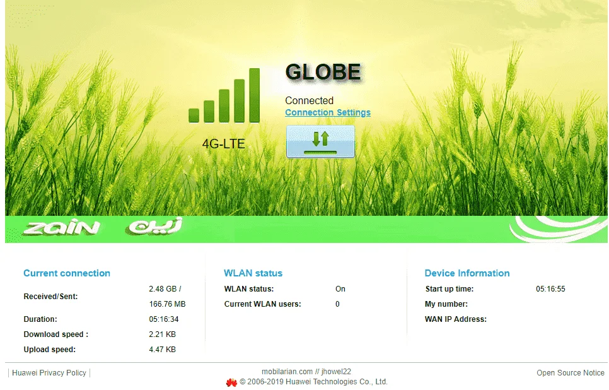Viewport: 609px width, 390px height.
Task: Select the Connected status text
Action: [x=309, y=100]
